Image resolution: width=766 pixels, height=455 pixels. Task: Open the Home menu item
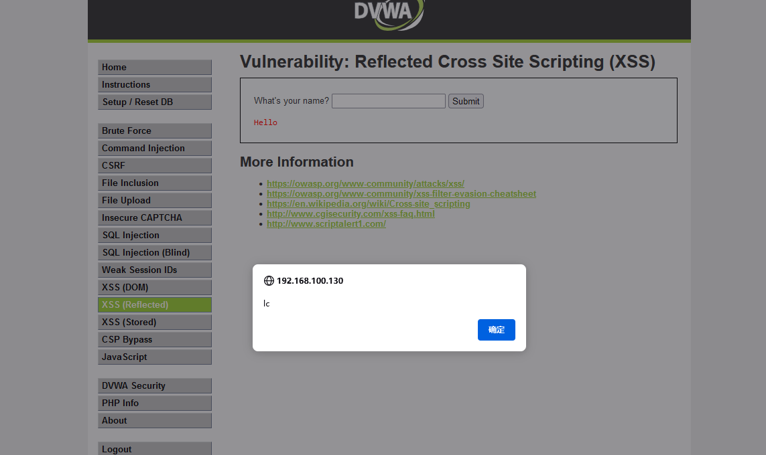tap(155, 68)
